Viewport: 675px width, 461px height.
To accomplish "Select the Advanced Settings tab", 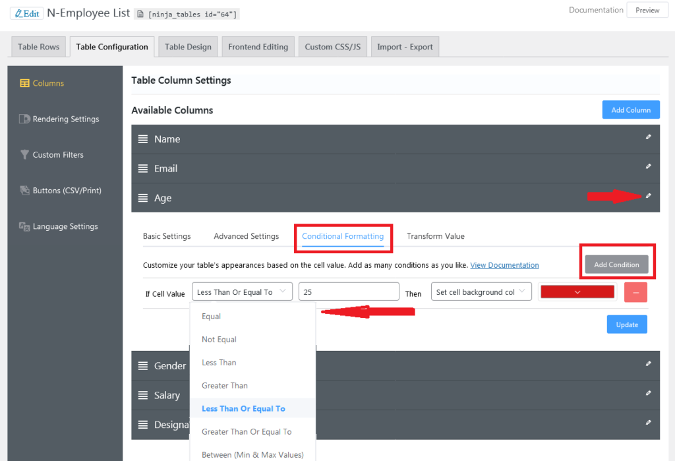I will [x=246, y=236].
